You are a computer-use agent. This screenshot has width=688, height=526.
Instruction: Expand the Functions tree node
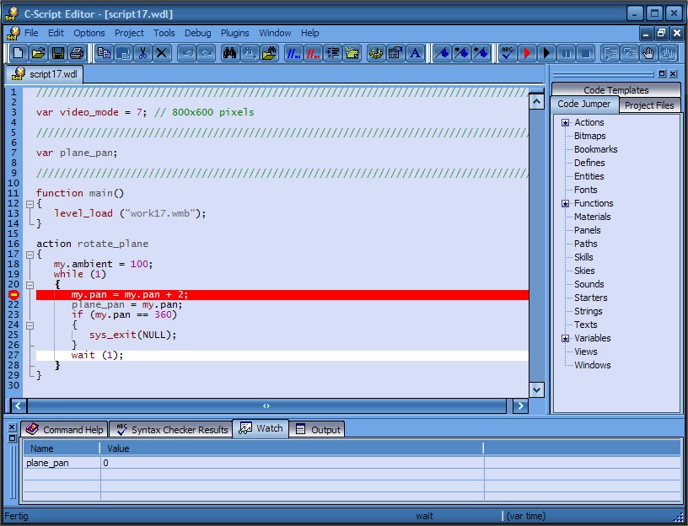pos(566,204)
